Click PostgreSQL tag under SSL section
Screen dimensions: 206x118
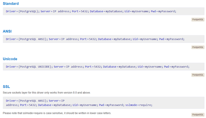pyautogui.click(x=198, y=115)
